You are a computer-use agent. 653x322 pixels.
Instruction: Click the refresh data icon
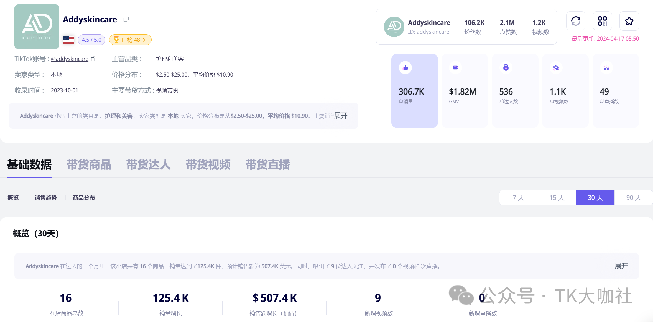click(x=576, y=21)
